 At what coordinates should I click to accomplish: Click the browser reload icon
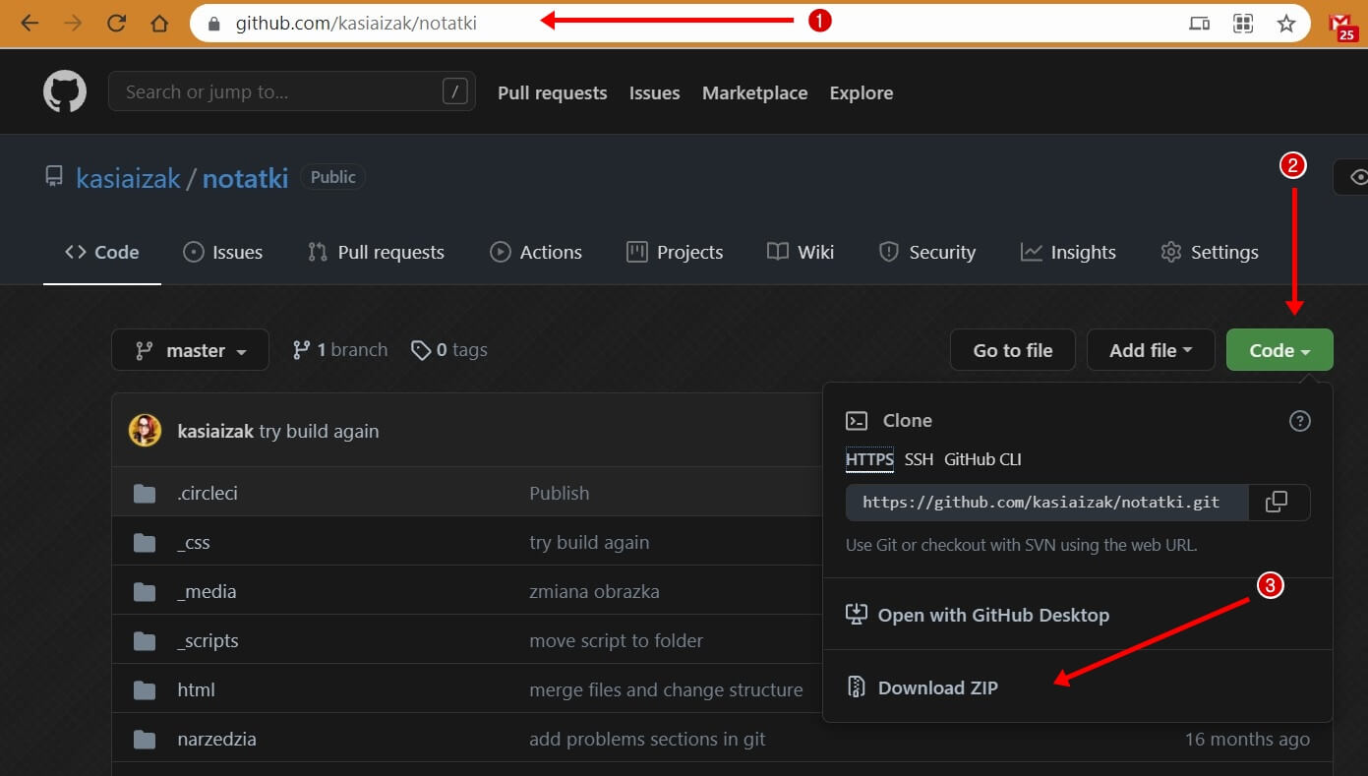[x=116, y=24]
